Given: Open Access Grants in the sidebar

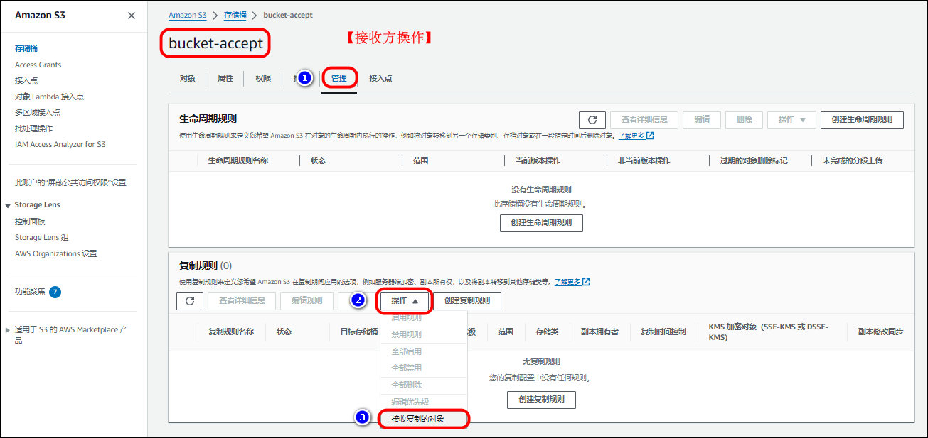Looking at the screenshot, I should [38, 65].
